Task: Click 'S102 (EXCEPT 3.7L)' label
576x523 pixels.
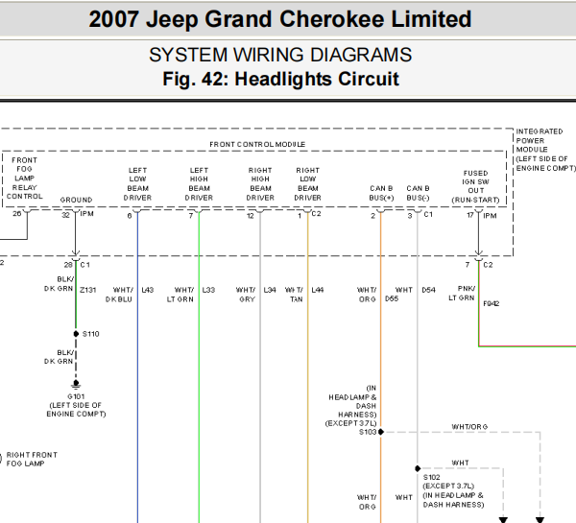Action: [x=448, y=482]
